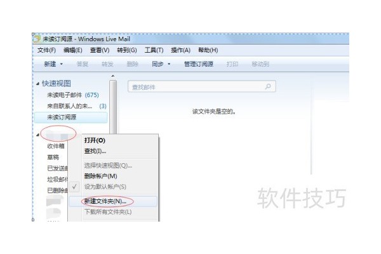
Task: Select 未读电子邮件 (675) in quick views
Action: 72,95
